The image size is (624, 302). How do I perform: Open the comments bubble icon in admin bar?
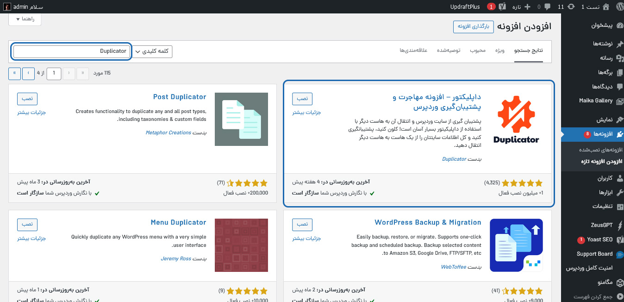pyautogui.click(x=548, y=6)
